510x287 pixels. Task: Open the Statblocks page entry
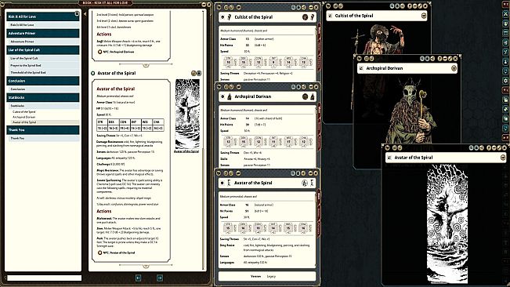pos(44,106)
